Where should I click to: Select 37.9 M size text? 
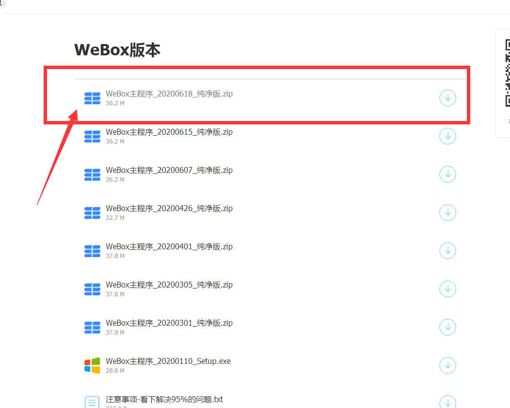[x=115, y=332]
